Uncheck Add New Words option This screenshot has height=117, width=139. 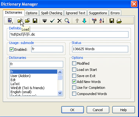pos(74,82)
